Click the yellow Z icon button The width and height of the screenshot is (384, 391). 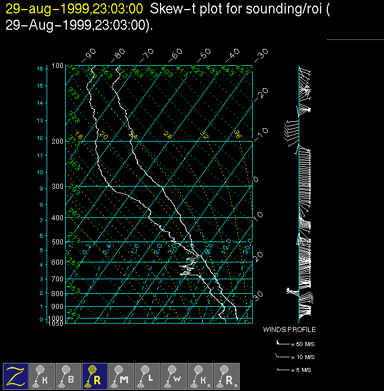(16, 376)
